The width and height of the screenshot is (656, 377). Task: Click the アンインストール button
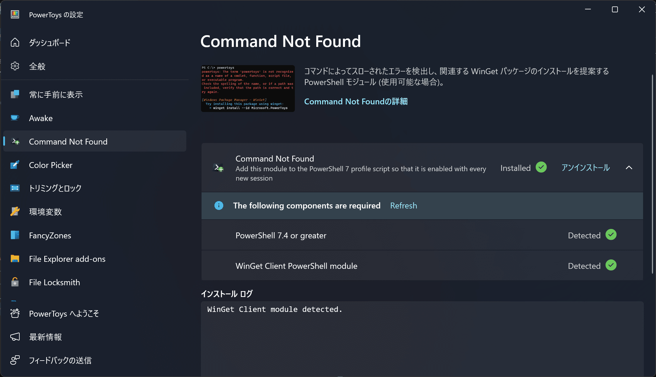pyautogui.click(x=586, y=168)
